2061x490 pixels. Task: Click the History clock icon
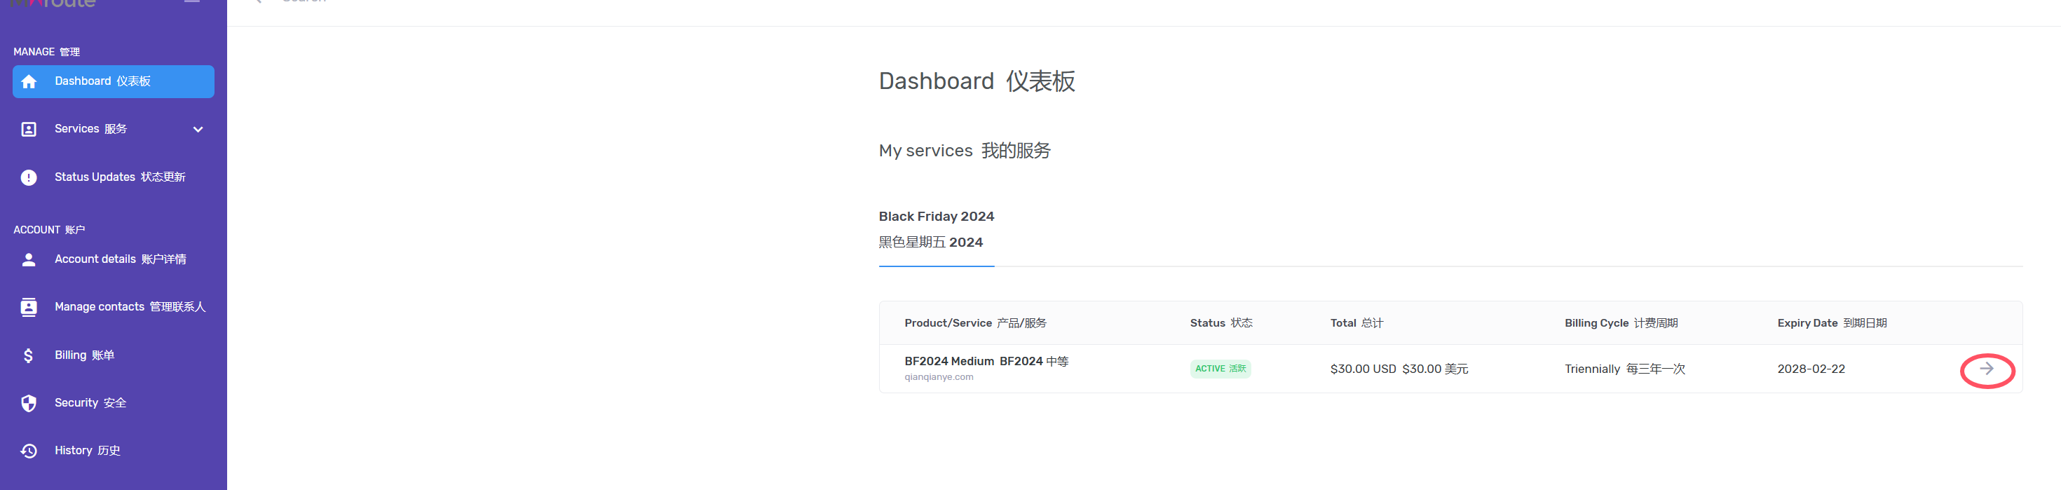[29, 451]
